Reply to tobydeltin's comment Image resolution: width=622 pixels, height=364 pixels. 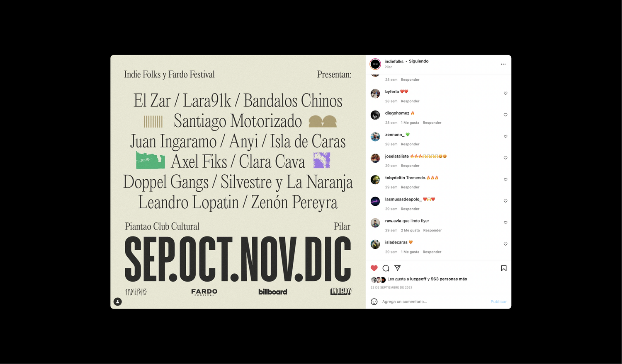click(410, 187)
